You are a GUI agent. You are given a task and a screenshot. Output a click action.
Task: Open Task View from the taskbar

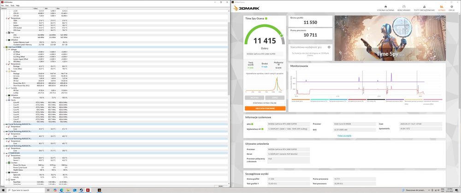coord(48,190)
